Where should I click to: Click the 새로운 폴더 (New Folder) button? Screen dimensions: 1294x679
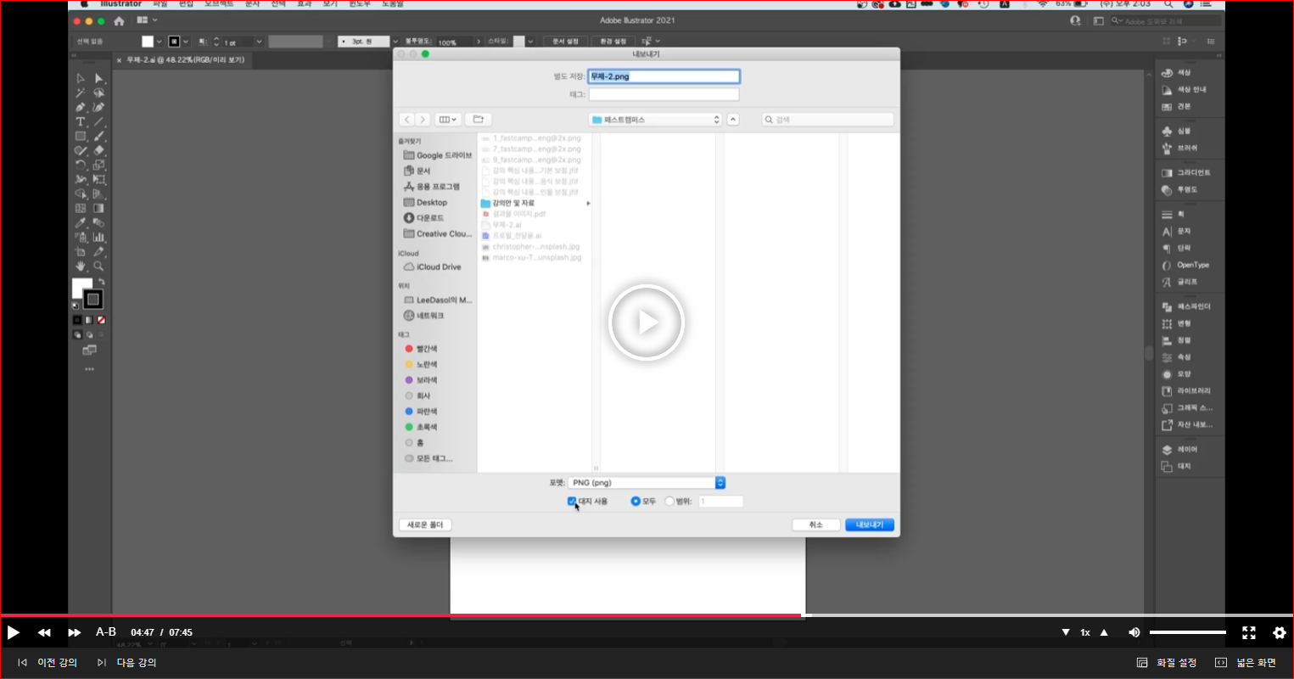pyautogui.click(x=425, y=525)
